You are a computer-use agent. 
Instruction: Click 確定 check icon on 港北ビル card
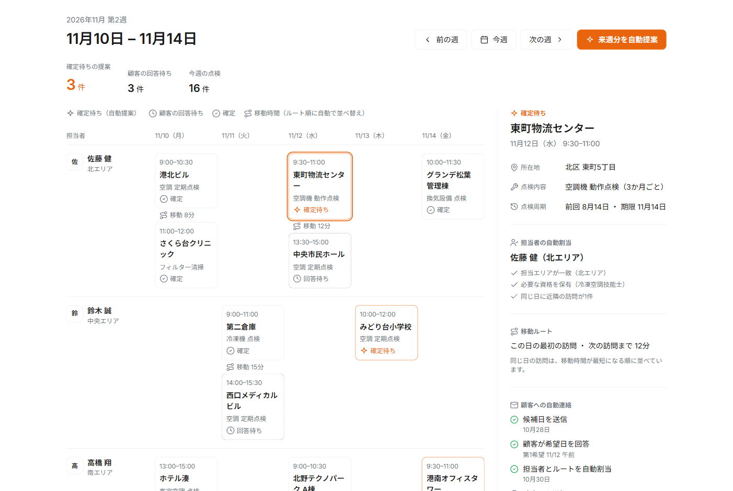click(x=164, y=199)
